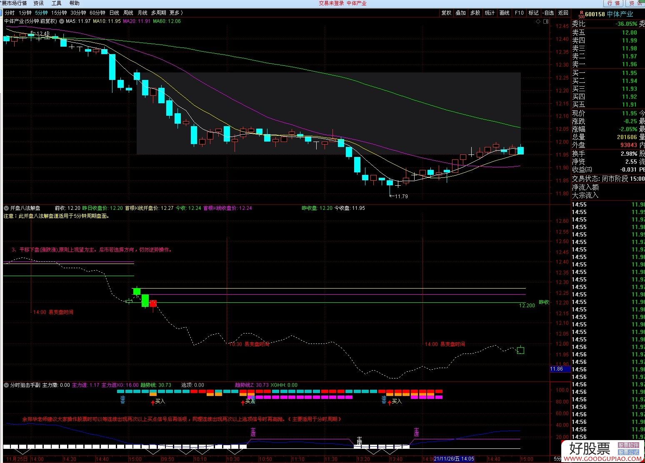
Task: Select the 5分钟 period tab
Action: point(41,13)
